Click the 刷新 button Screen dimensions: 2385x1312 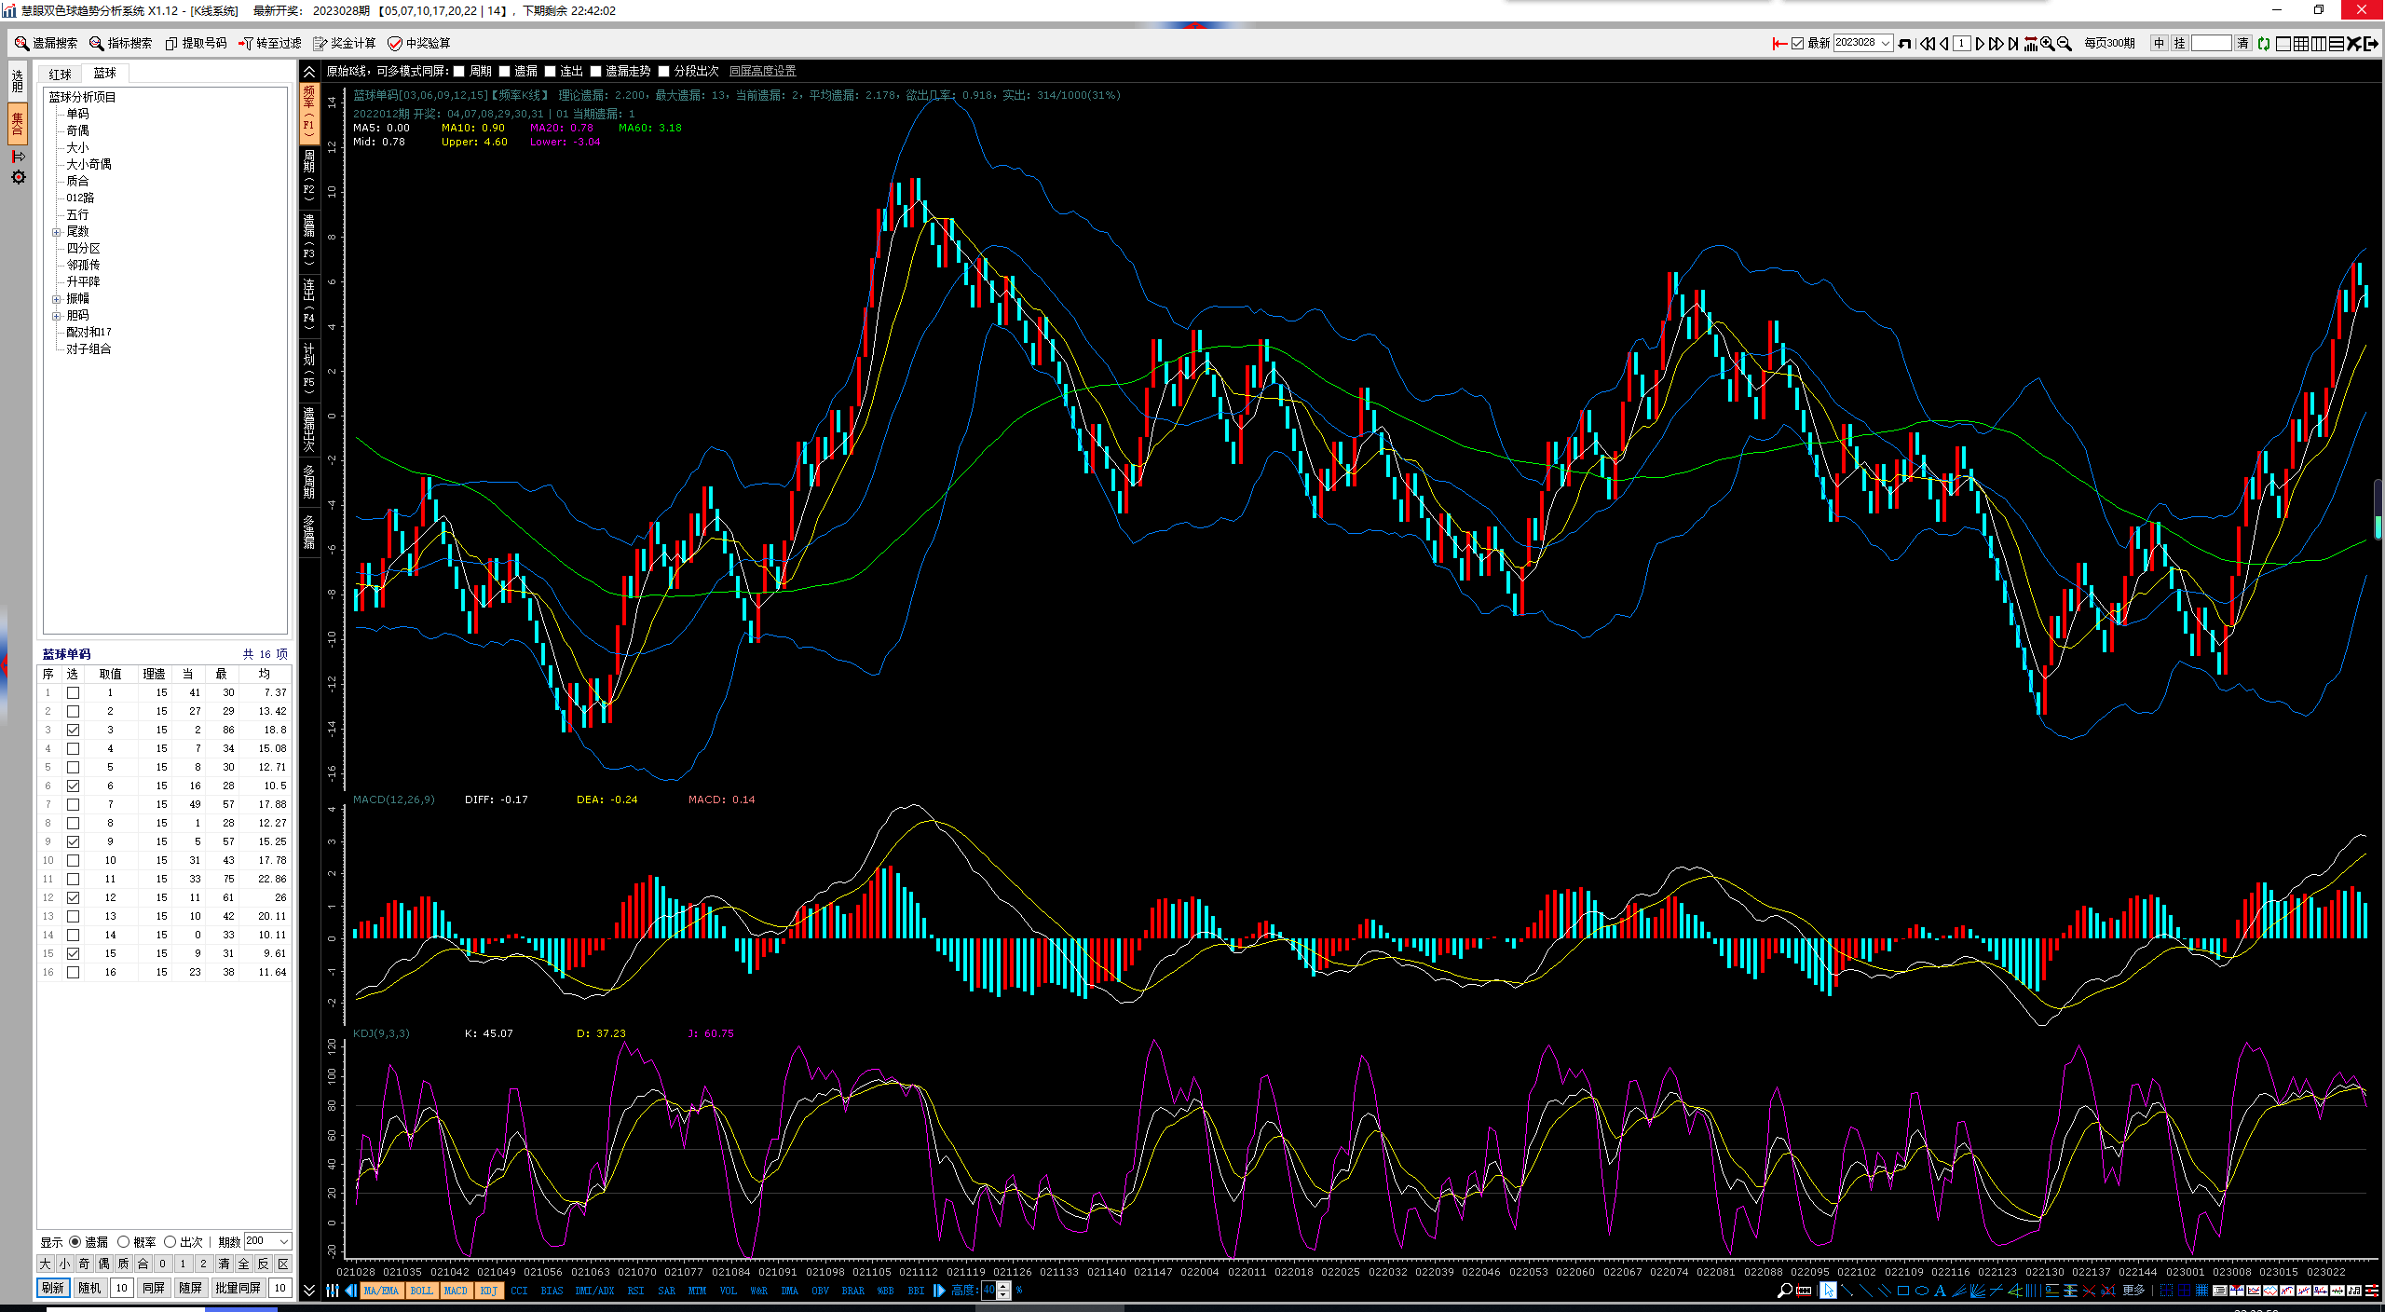[53, 1288]
